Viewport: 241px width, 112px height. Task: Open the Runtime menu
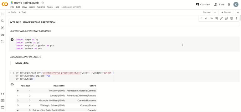(41, 7)
